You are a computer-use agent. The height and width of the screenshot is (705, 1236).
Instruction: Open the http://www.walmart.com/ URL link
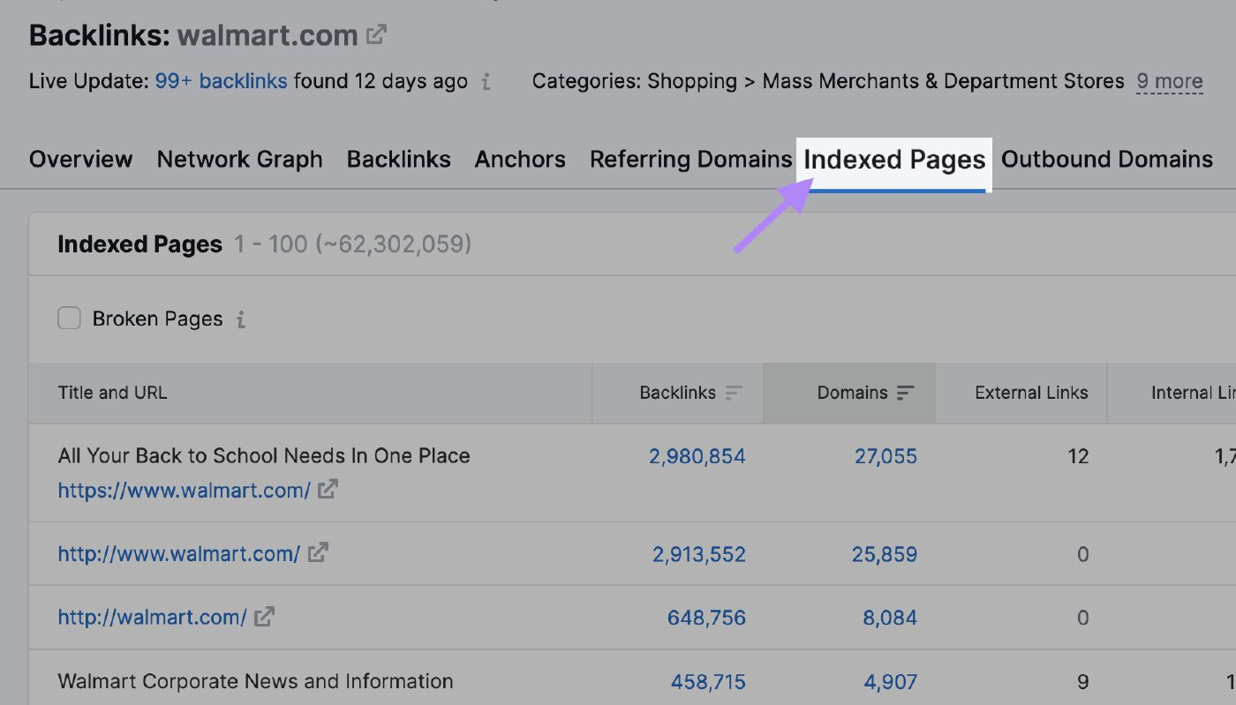point(179,554)
